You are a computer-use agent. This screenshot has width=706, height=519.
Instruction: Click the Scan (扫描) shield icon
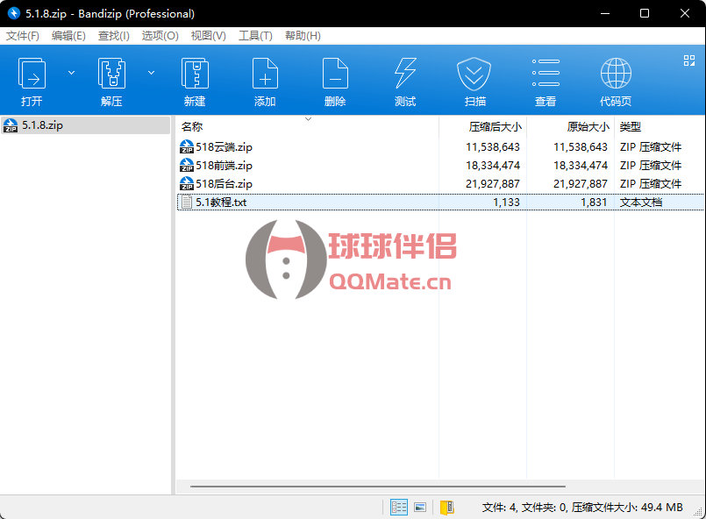[474, 74]
